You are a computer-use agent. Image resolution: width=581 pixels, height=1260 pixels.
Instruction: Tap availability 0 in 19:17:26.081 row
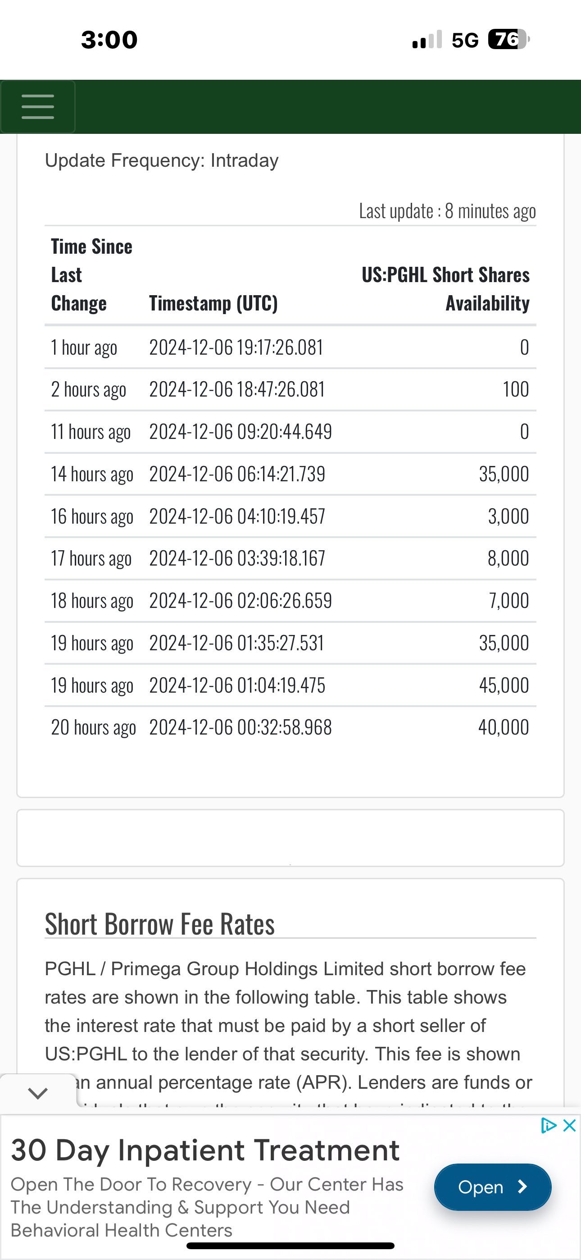(524, 347)
